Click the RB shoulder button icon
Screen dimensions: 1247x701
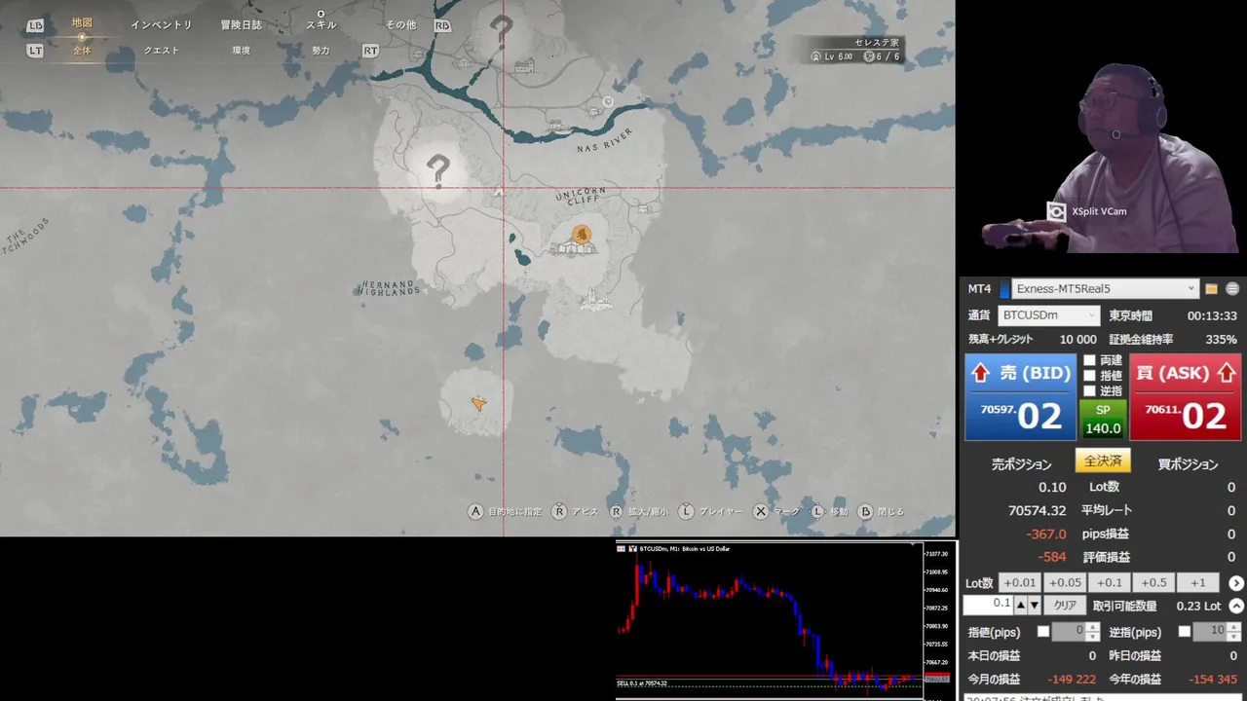(x=442, y=25)
